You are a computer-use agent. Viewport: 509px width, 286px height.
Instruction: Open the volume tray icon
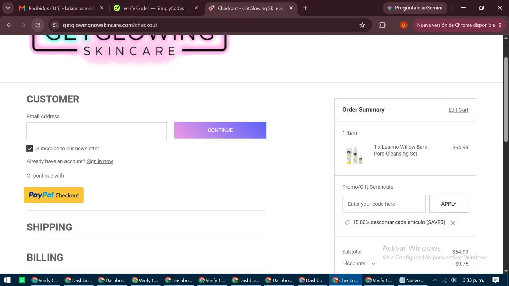454,280
